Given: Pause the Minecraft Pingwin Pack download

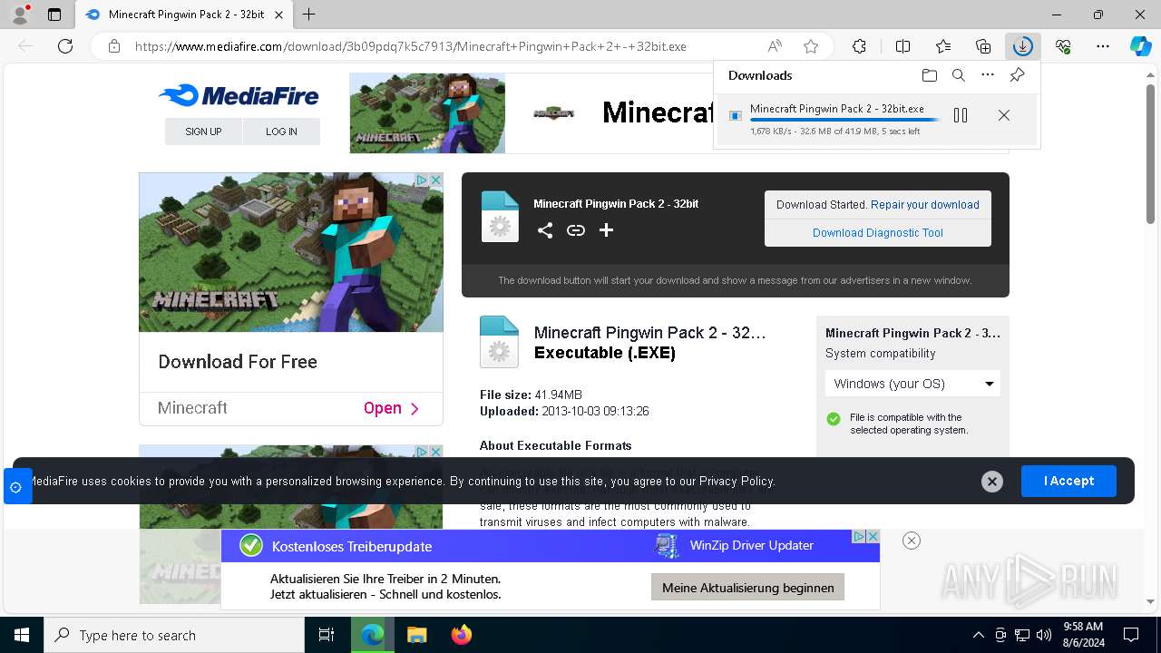Looking at the screenshot, I should [961, 115].
